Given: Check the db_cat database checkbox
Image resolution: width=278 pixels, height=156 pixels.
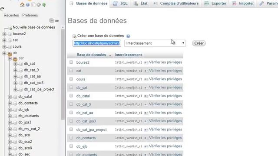Looking at the screenshot, I should click(x=71, y=87).
